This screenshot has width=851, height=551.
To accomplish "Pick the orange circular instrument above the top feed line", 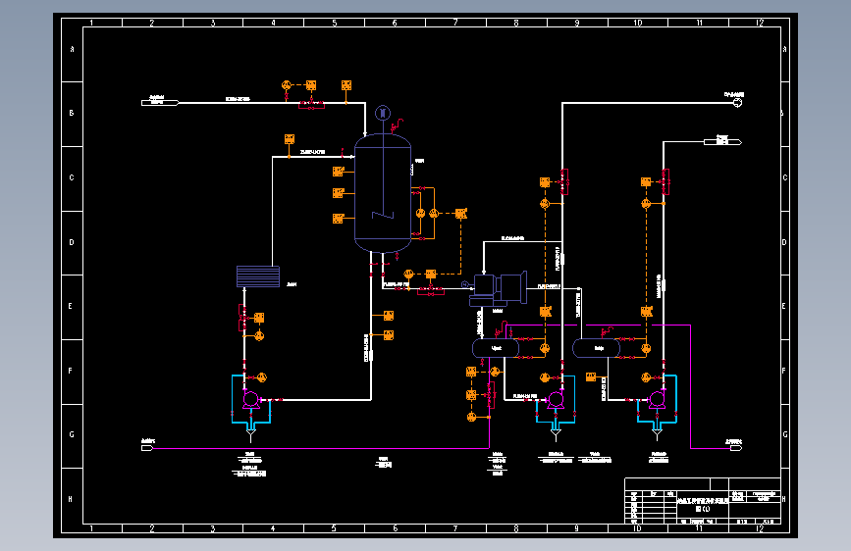I will [287, 85].
